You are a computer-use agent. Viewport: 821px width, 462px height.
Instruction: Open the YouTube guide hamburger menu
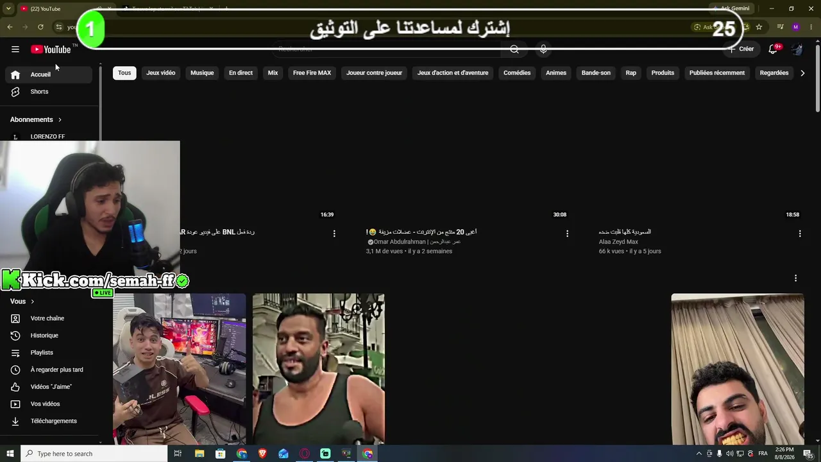[x=15, y=49]
